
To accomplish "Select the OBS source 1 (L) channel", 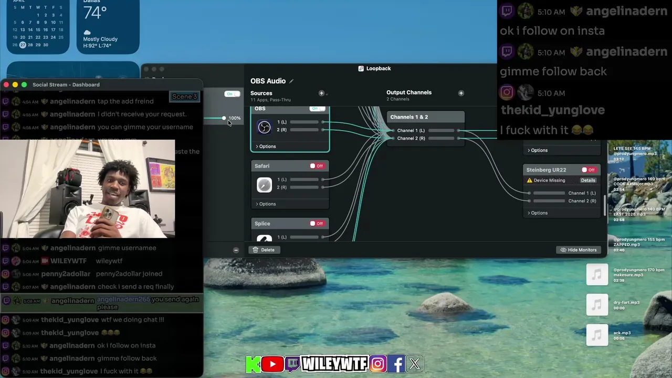I will pos(299,122).
